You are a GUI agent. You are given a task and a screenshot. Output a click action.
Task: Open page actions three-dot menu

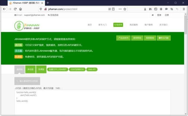click(120, 9)
